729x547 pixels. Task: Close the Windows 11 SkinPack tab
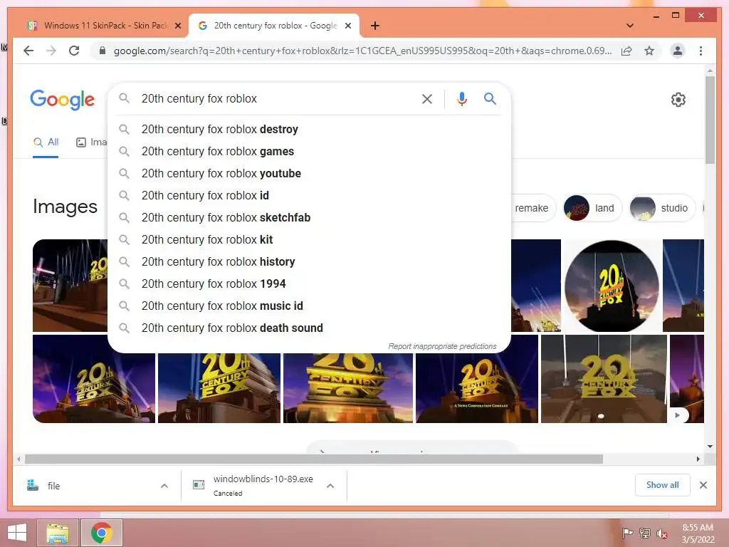click(177, 26)
